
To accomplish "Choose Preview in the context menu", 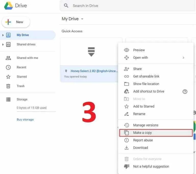I will tap(156, 50).
